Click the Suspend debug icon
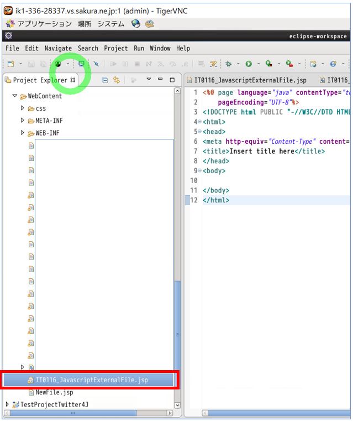Image resolution: width=353 pixels, height=421 pixels. [125, 64]
